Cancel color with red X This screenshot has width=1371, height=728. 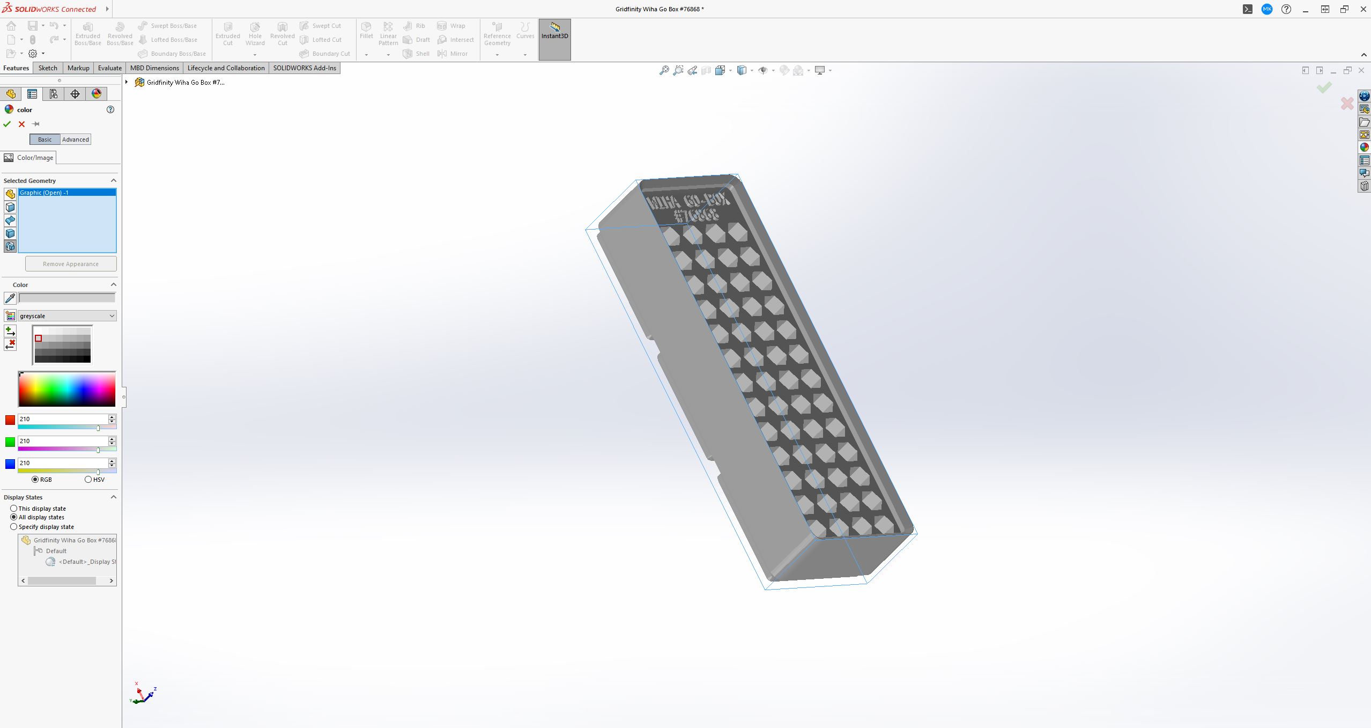pyautogui.click(x=21, y=124)
